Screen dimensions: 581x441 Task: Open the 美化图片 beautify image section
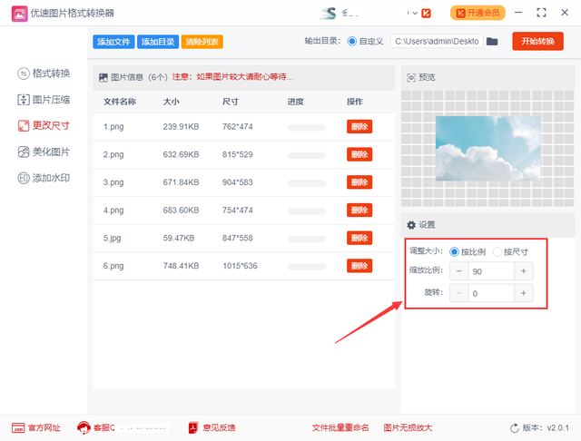[x=44, y=152]
